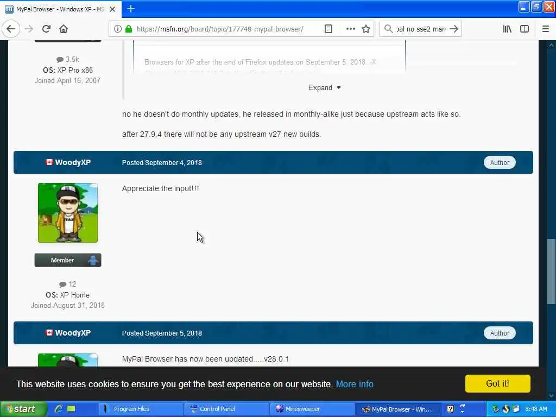Click the help question mark taskbar icon

(x=450, y=409)
